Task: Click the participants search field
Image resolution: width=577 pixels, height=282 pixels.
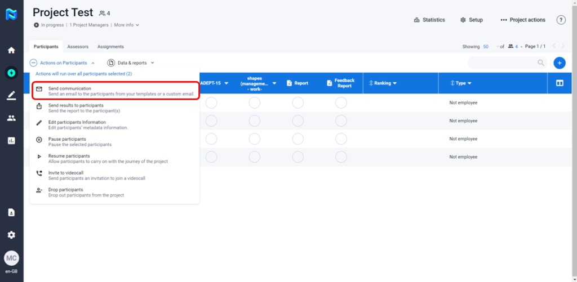Action: pos(504,63)
